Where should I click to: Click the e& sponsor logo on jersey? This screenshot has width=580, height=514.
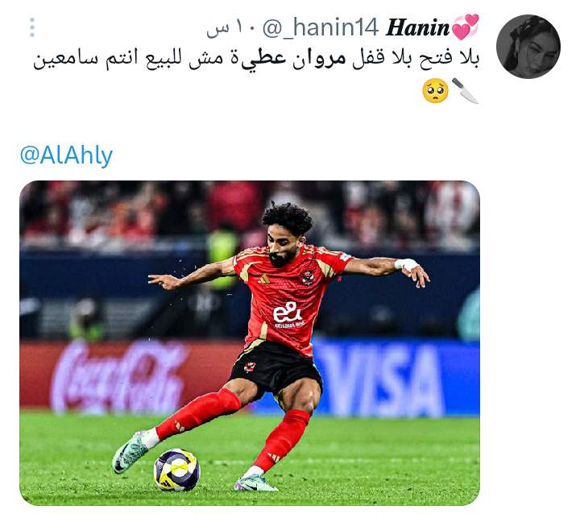pyautogui.click(x=288, y=314)
